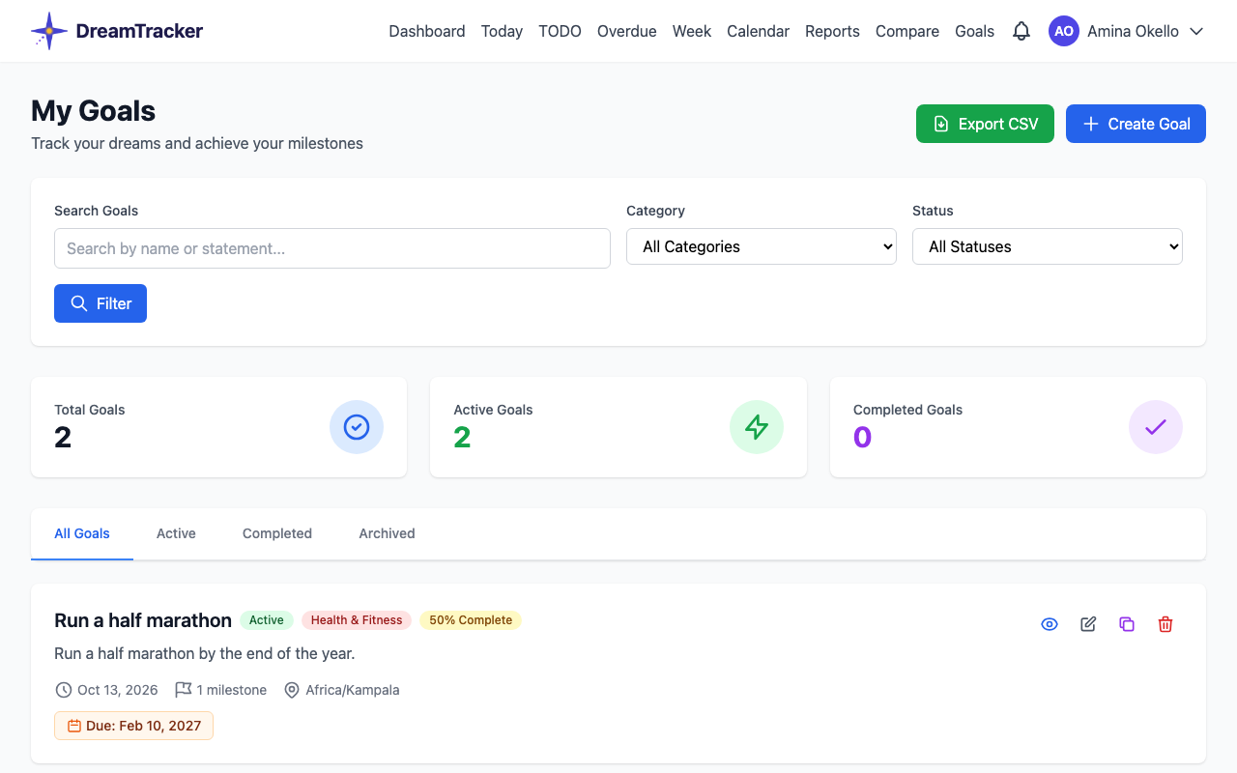
Task: Click the Search Goals input field
Action: click(332, 248)
